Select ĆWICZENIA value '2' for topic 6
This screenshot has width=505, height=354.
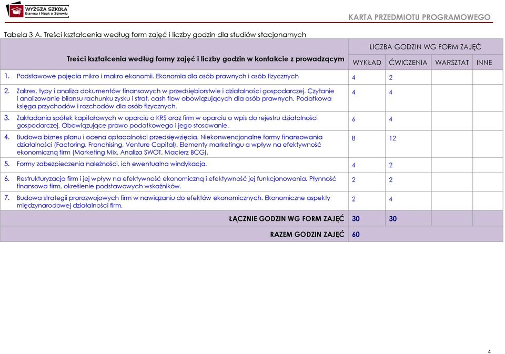tap(391, 180)
